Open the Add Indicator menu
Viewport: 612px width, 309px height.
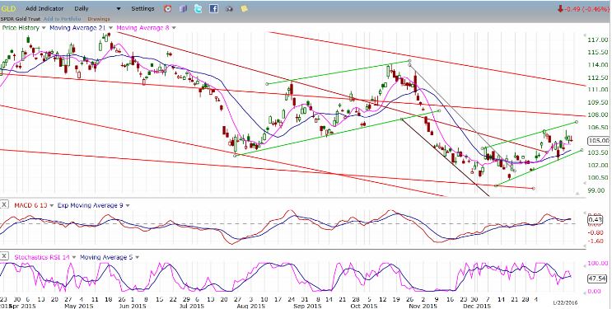click(x=44, y=8)
